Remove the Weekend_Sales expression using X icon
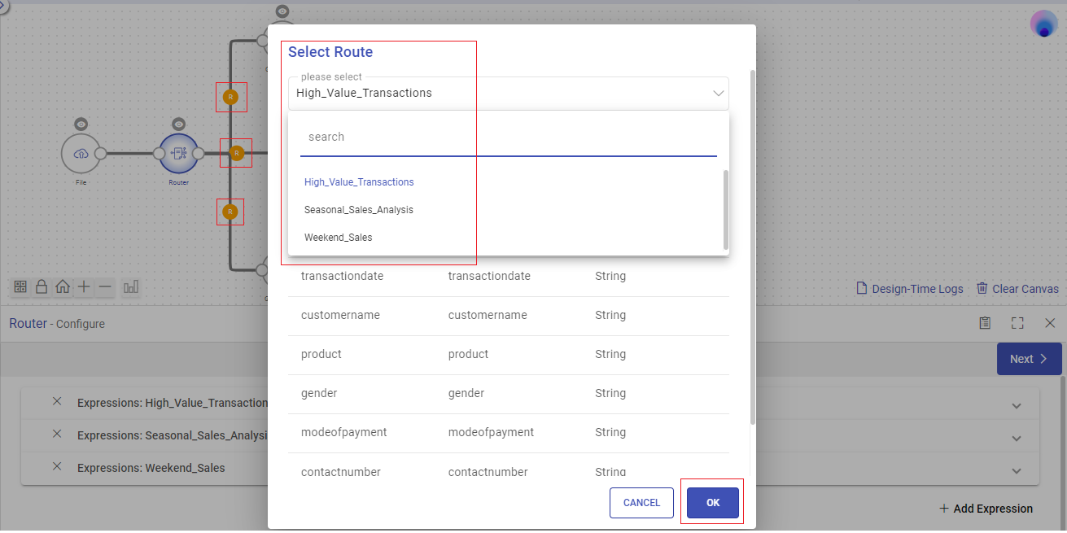Image resolution: width=1067 pixels, height=533 pixels. [57, 467]
